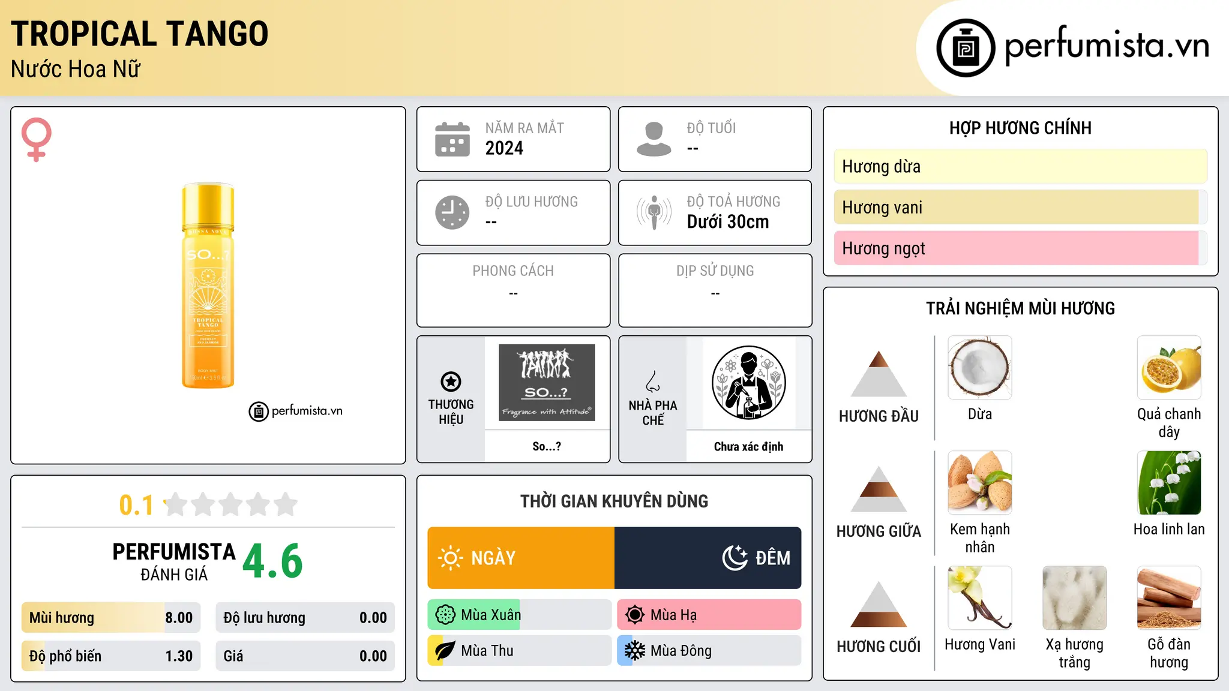Click the winter snowflake icon
The width and height of the screenshot is (1229, 691).
pos(635,651)
